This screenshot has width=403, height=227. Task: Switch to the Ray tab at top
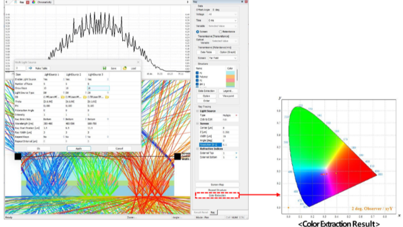[22, 2]
